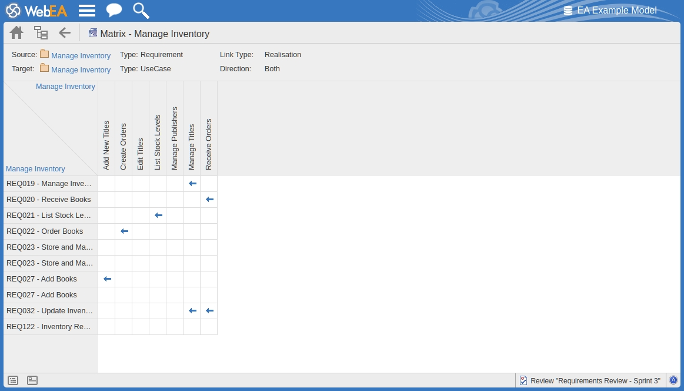This screenshot has height=391, width=684.
Task: Go to the Home icon
Action: [x=16, y=33]
